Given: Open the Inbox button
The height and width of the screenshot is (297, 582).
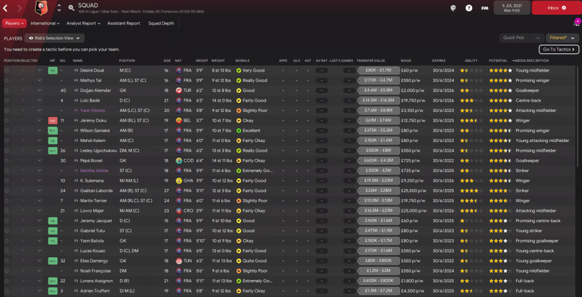Looking at the screenshot, I should [555, 8].
